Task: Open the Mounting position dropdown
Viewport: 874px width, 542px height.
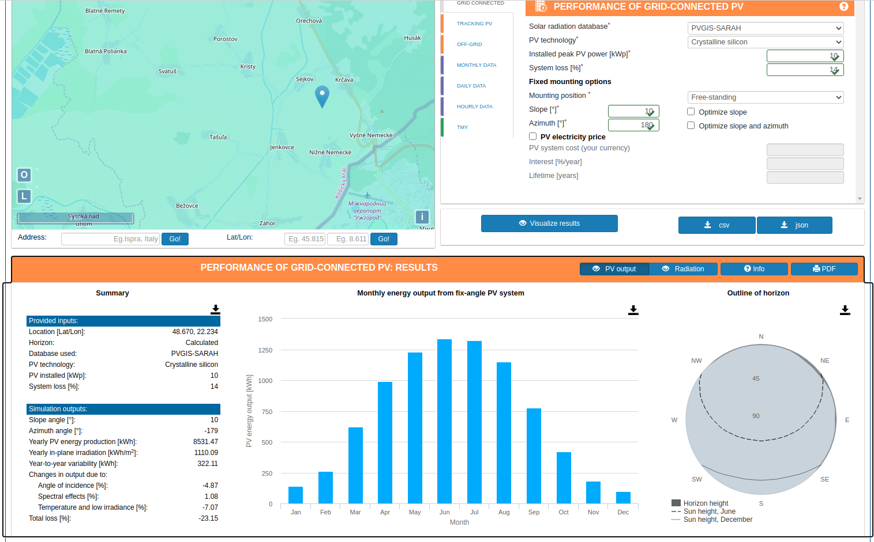Action: (x=765, y=97)
